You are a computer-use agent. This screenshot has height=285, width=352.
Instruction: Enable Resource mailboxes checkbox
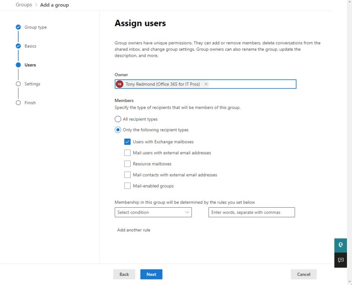pos(127,164)
